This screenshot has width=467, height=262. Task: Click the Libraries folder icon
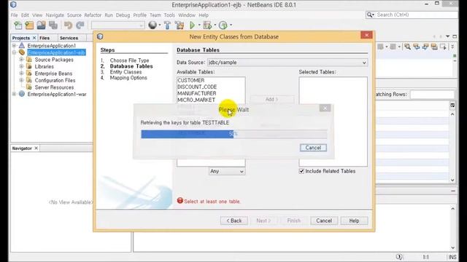point(29,66)
